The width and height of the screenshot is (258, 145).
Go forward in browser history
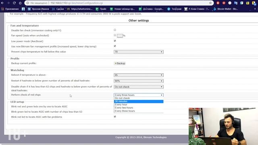(8, 3)
